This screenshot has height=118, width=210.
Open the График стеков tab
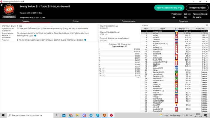click(129, 21)
